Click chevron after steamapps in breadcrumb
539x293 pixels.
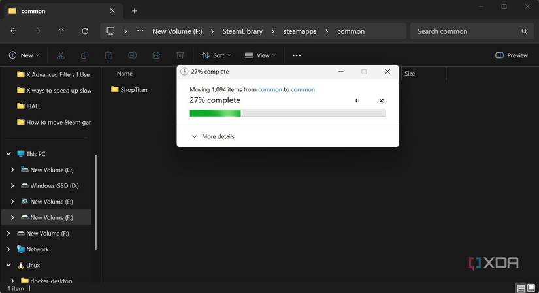click(327, 31)
